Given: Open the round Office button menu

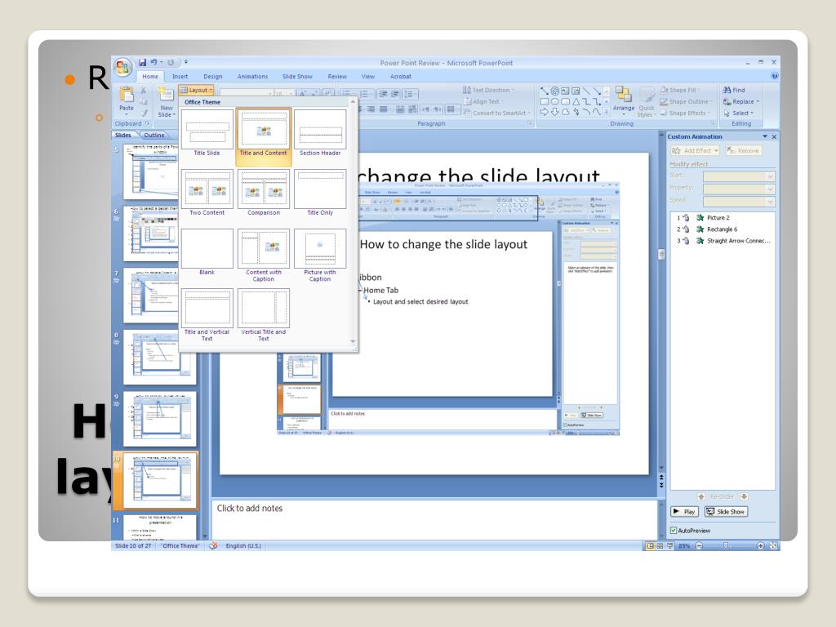Looking at the screenshot, I should 122,67.
